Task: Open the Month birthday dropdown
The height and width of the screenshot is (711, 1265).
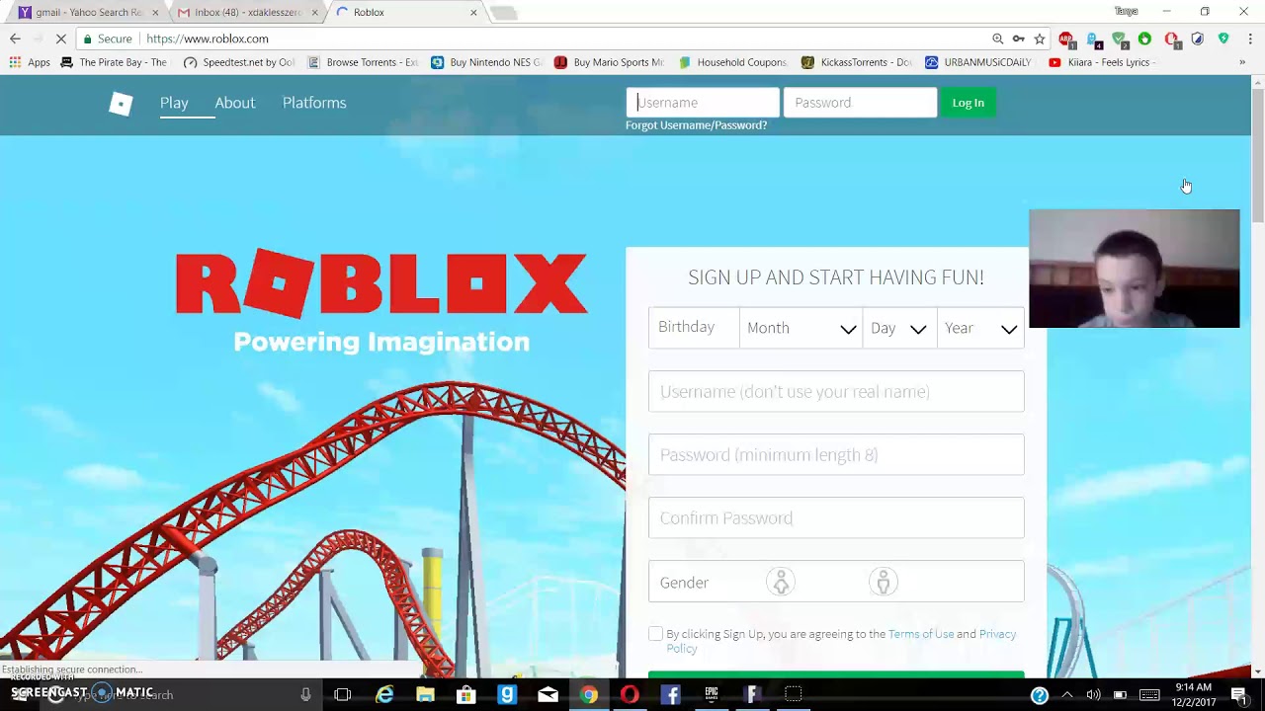Action: (801, 328)
